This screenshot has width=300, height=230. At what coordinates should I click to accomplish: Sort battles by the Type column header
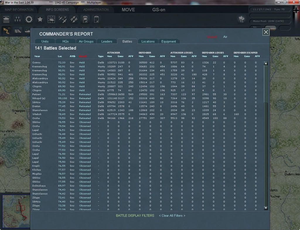101,56
